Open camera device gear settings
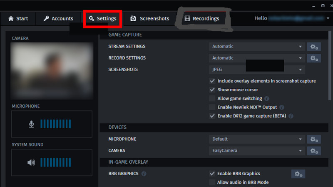333x187 pixels. (314, 151)
